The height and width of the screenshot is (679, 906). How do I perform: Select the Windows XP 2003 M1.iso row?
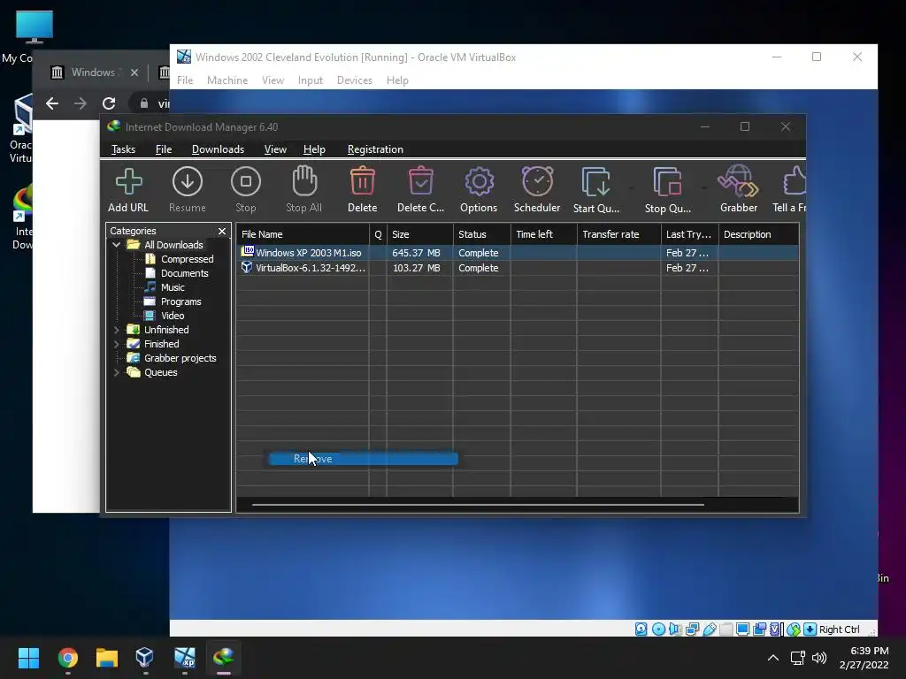(x=517, y=253)
